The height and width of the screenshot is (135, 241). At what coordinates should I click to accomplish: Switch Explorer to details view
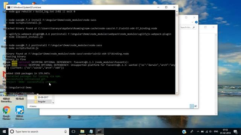click(192, 106)
